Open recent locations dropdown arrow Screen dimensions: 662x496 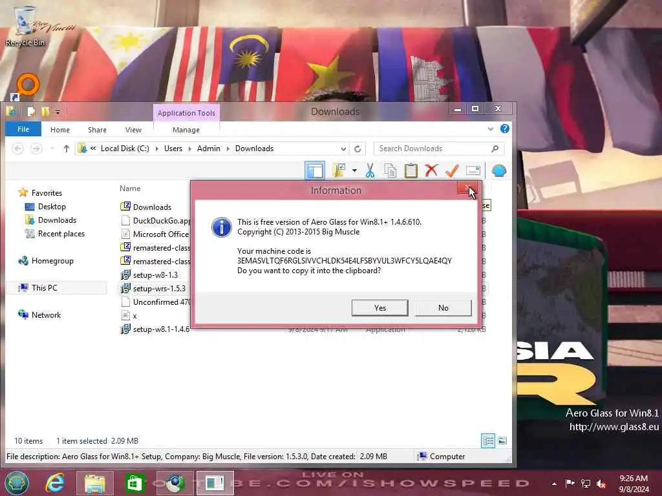pos(52,149)
